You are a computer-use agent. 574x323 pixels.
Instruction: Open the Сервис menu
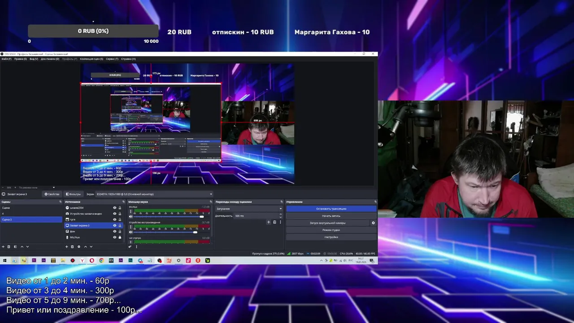coord(112,59)
